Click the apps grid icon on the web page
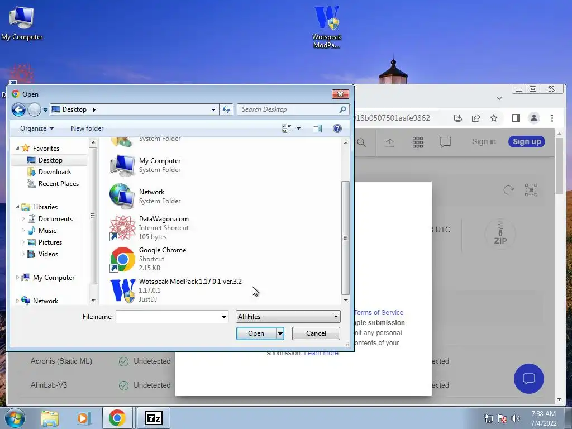The height and width of the screenshot is (429, 572). point(418,142)
